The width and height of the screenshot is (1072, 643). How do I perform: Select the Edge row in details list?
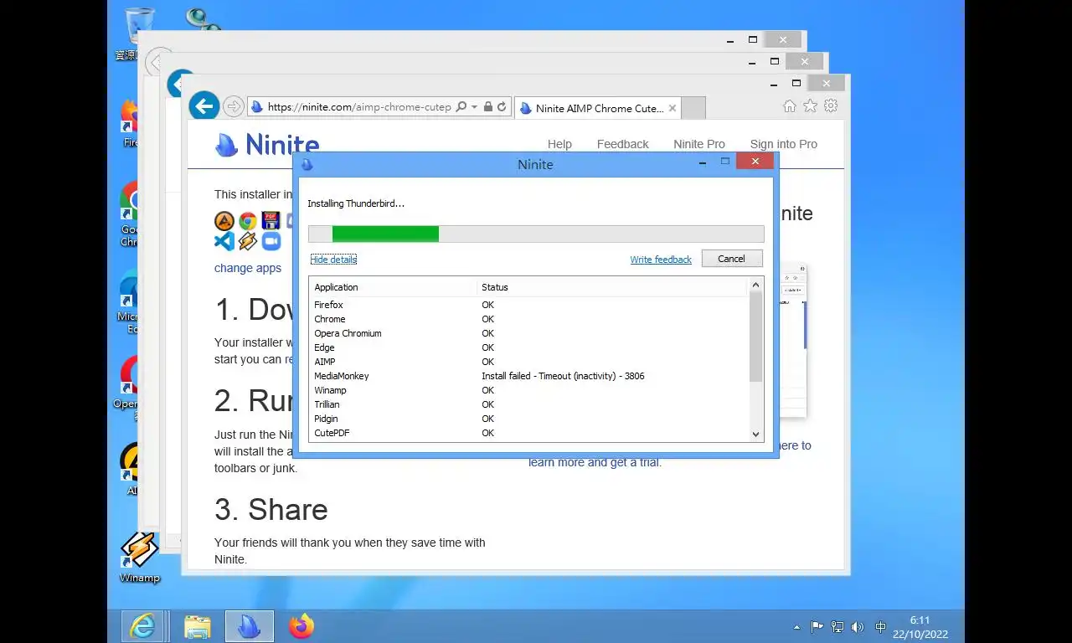[x=529, y=347]
